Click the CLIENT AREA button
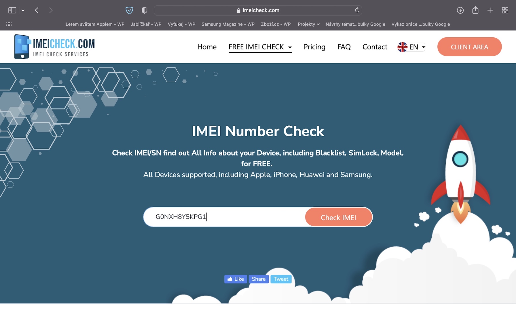The image size is (516, 322). 470,47
